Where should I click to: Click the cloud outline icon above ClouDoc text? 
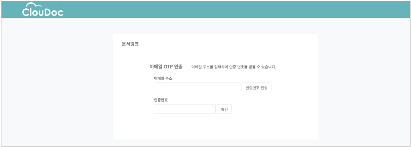coord(35,6)
